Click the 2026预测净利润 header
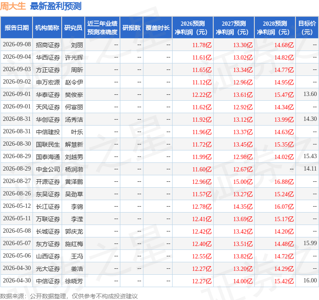The width and height of the screenshot is (319, 300). (x=193, y=28)
